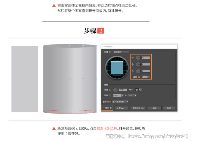Open the 表面 surface dropdown
Viewport: 200px width, 142px height.
pyautogui.click(x=120, y=102)
